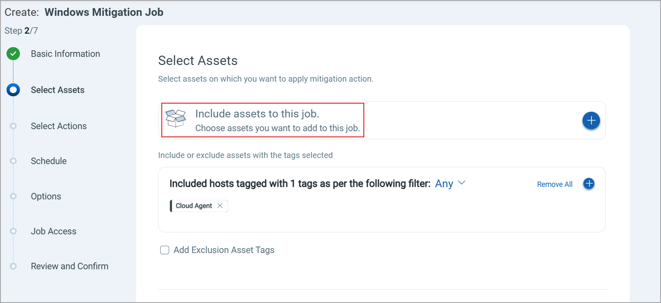Jump to Review and Confirm step

point(70,266)
